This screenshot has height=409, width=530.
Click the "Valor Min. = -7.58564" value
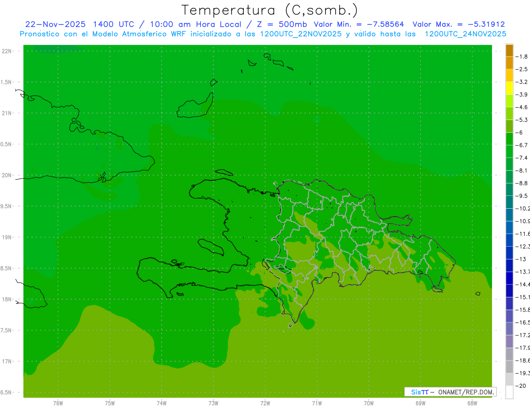click(x=359, y=24)
